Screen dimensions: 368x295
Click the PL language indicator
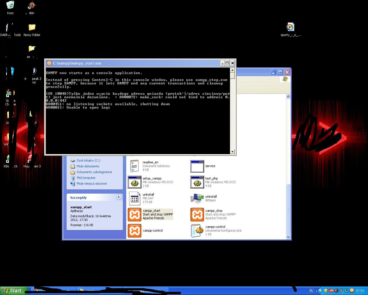click(x=311, y=291)
